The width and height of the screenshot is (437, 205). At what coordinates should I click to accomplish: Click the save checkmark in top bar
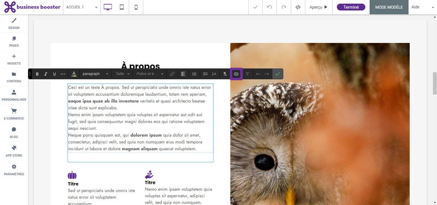(x=255, y=7)
